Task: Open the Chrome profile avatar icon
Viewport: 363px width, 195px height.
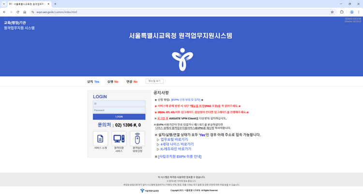Action: 352,12
